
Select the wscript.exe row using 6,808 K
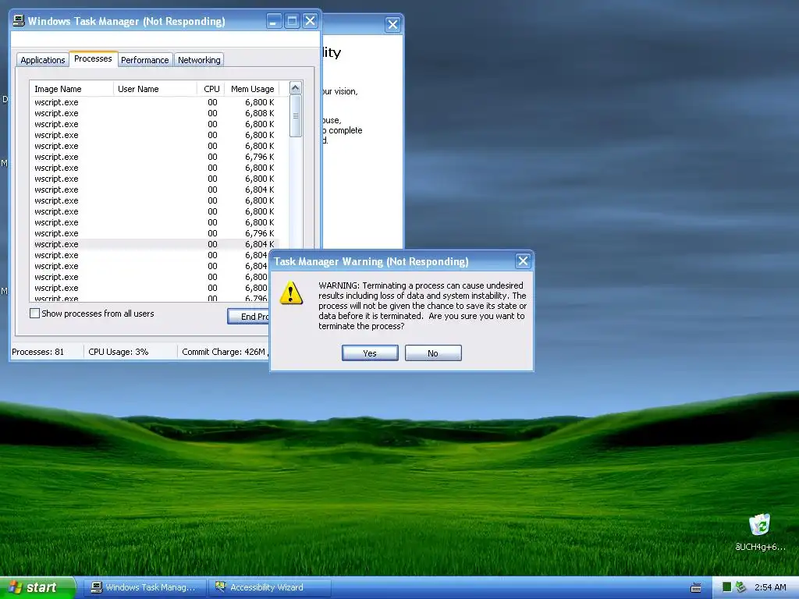click(154, 113)
